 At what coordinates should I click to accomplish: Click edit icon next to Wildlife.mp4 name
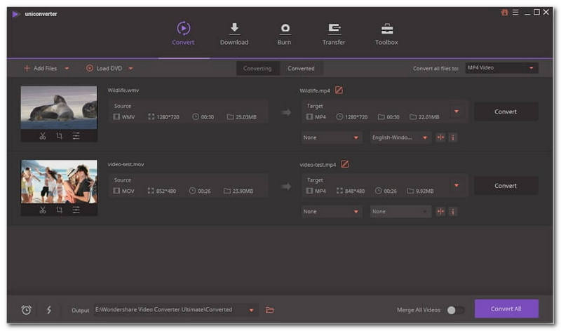(x=339, y=90)
